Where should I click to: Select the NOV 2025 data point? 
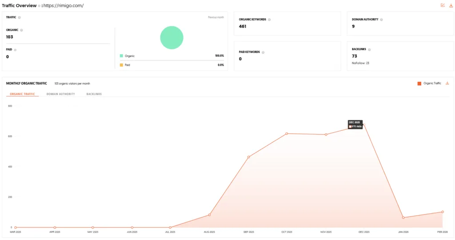click(326, 134)
